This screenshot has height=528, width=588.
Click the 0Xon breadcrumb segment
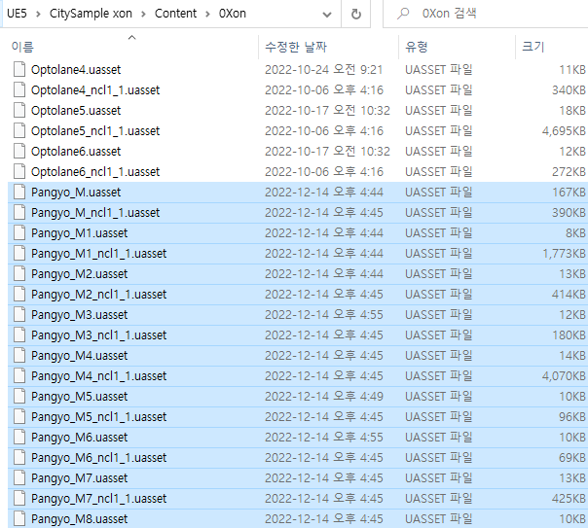pyautogui.click(x=233, y=14)
